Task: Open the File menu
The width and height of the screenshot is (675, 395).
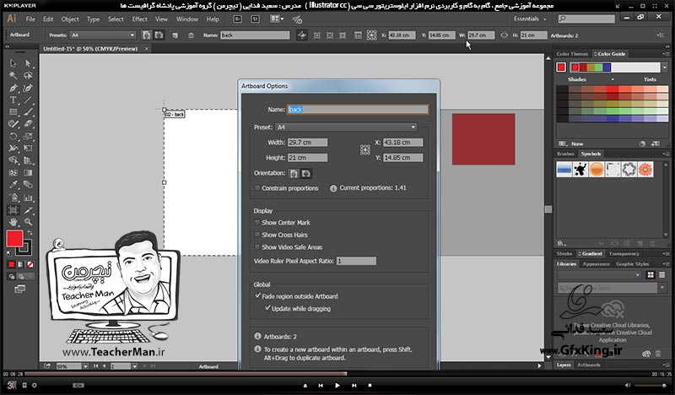Action: click(x=30, y=19)
